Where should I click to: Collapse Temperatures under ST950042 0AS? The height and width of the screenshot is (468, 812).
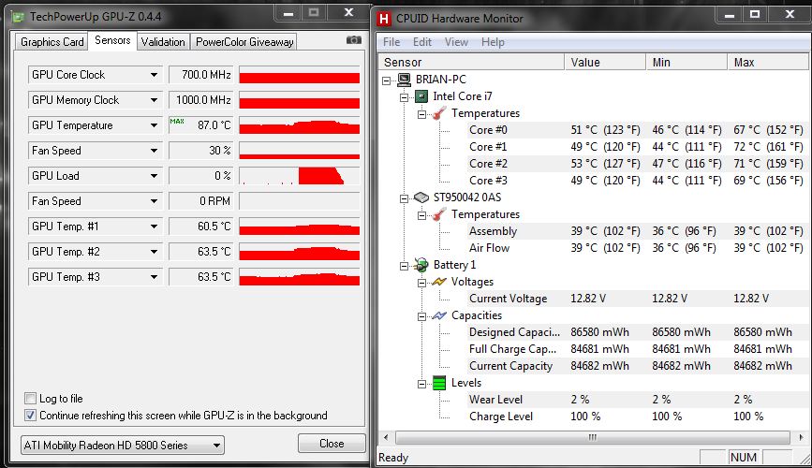[x=421, y=215]
